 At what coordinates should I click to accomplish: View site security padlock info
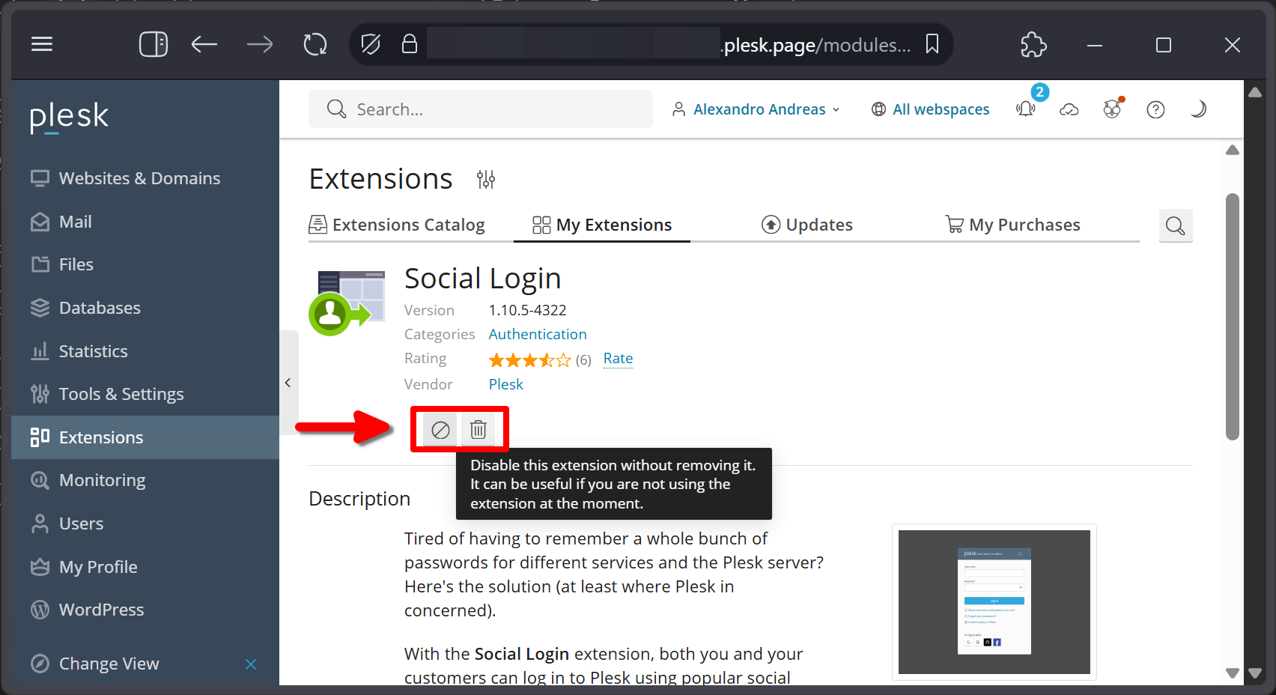[x=409, y=44]
